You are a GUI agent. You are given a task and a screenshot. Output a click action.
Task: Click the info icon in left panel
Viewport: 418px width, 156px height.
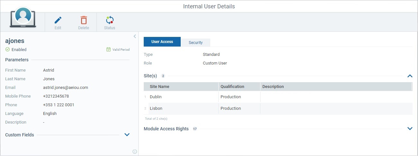click(x=135, y=152)
